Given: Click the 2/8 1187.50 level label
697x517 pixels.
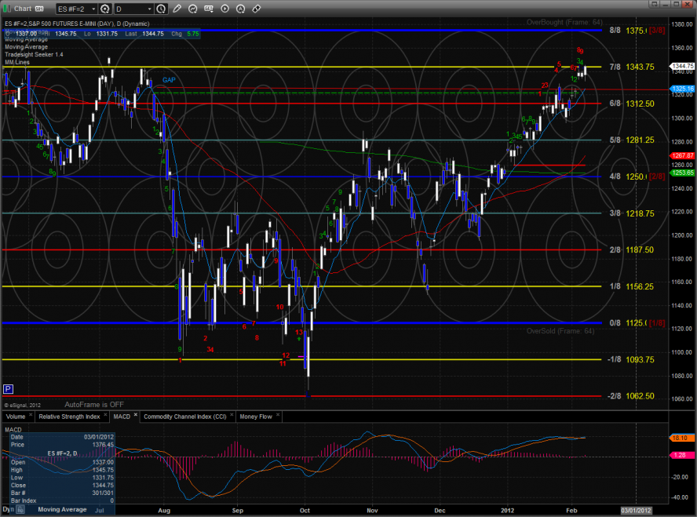Looking at the screenshot, I should coord(632,250).
